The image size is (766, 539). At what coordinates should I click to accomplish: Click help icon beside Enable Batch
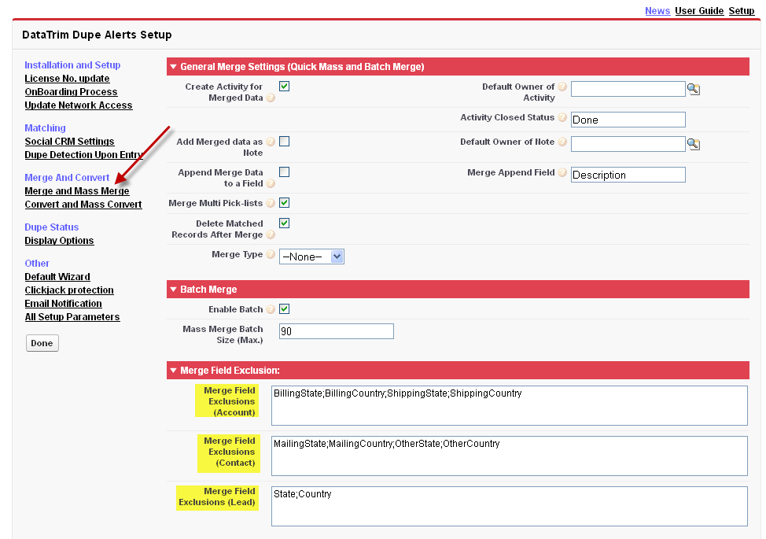[271, 309]
